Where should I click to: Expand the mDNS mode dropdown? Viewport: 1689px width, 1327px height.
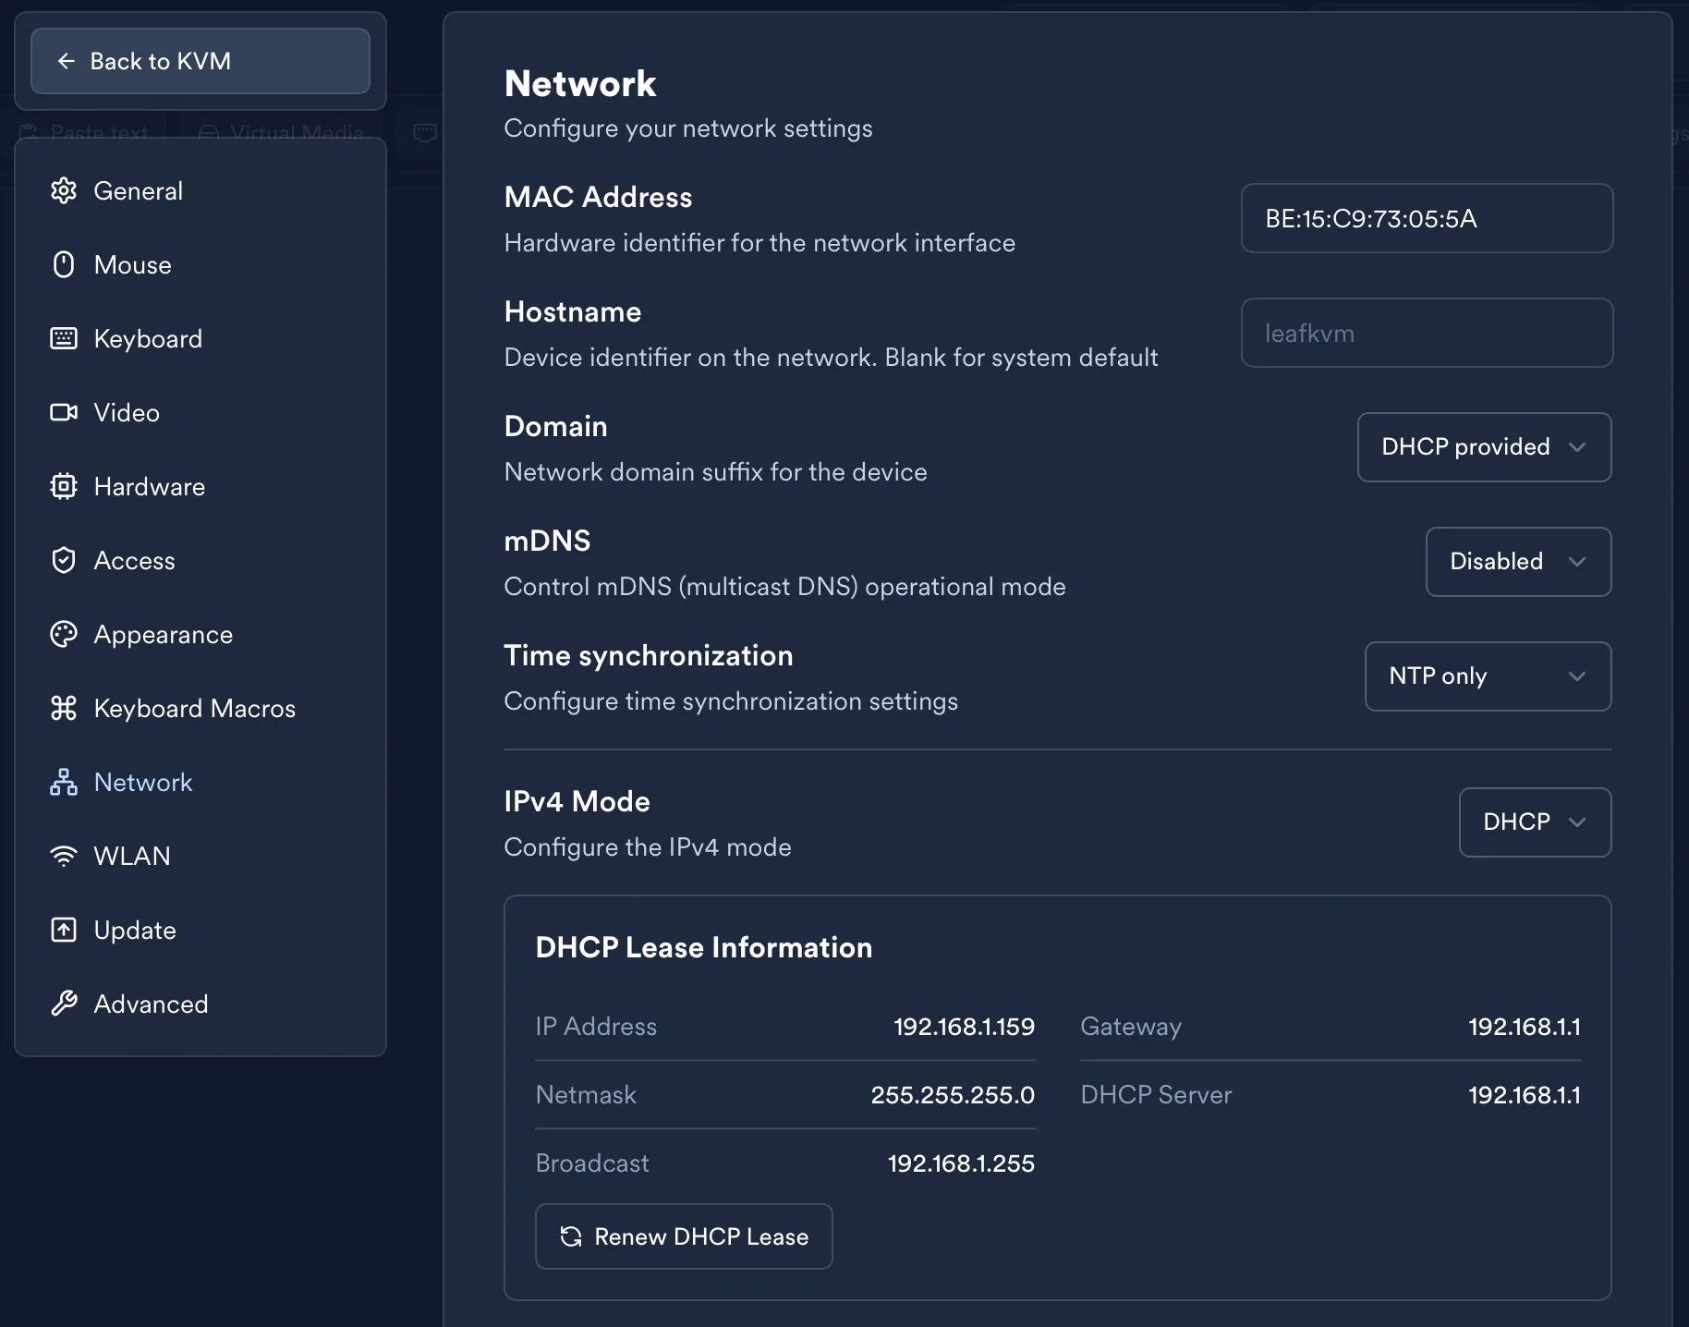1518,562
